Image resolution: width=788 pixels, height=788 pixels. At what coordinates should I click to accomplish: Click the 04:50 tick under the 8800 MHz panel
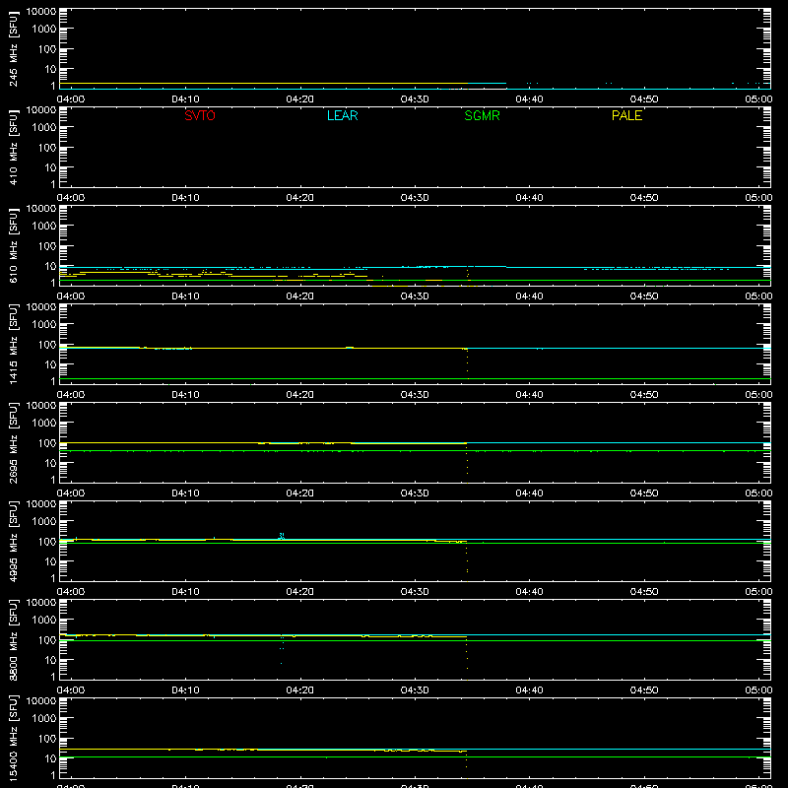pyautogui.click(x=644, y=690)
